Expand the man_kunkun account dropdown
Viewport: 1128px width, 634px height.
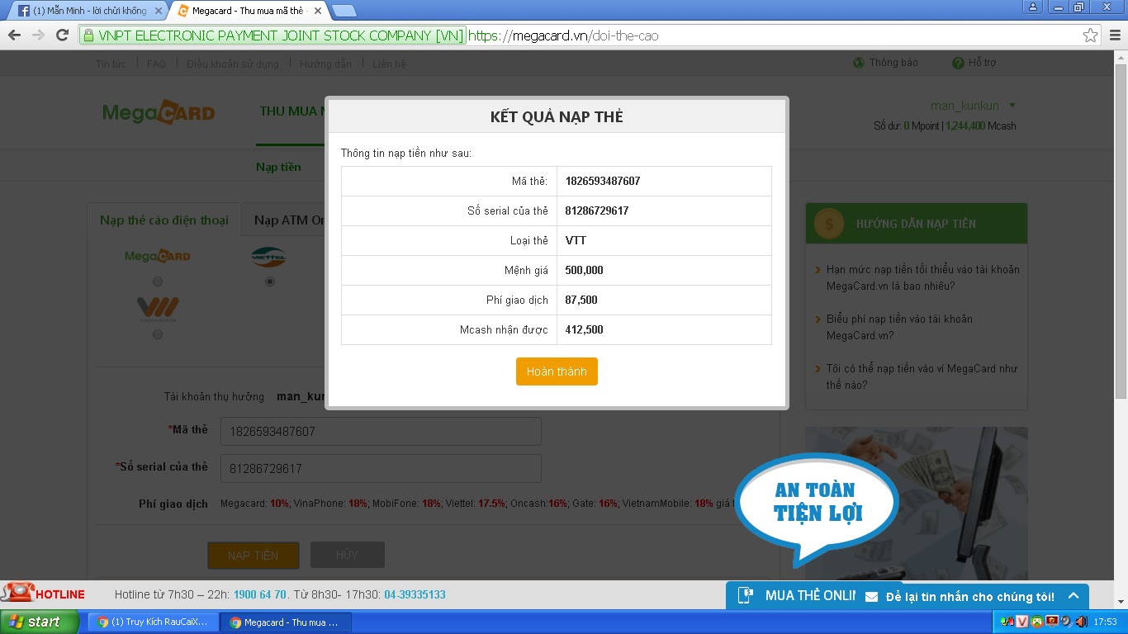(x=1012, y=106)
